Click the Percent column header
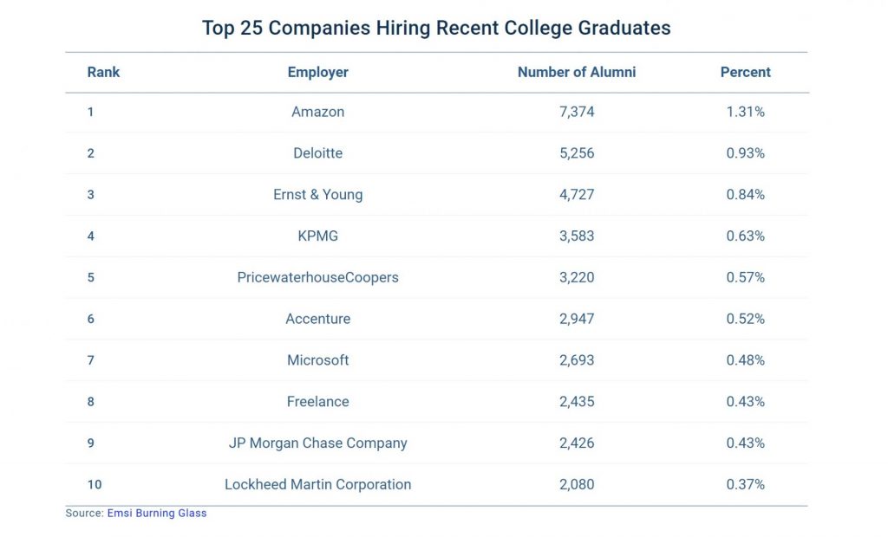 pos(746,72)
